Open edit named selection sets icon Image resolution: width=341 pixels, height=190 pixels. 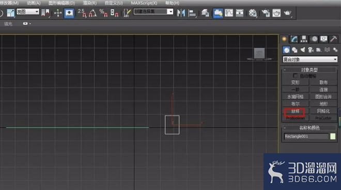[127, 13]
